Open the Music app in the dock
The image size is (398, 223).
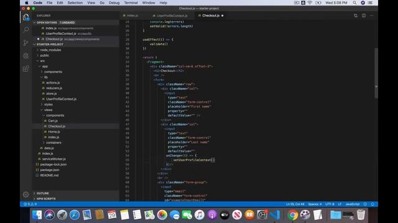coord(200,215)
